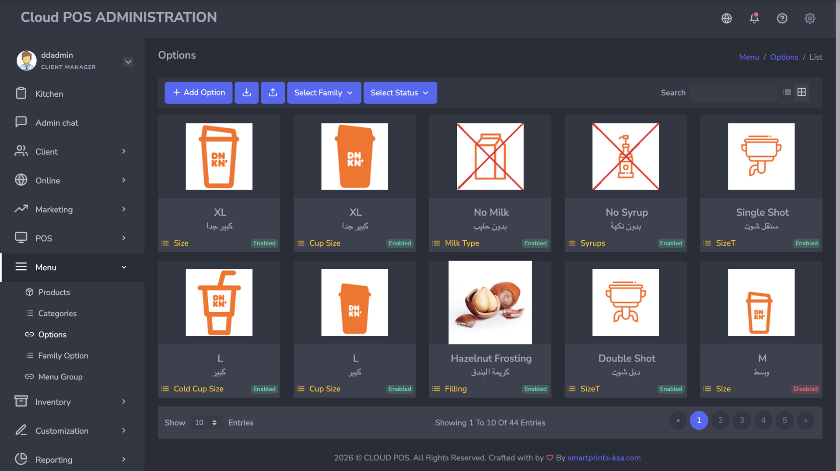Click the Search input field
The height and width of the screenshot is (471, 840).
(733, 93)
